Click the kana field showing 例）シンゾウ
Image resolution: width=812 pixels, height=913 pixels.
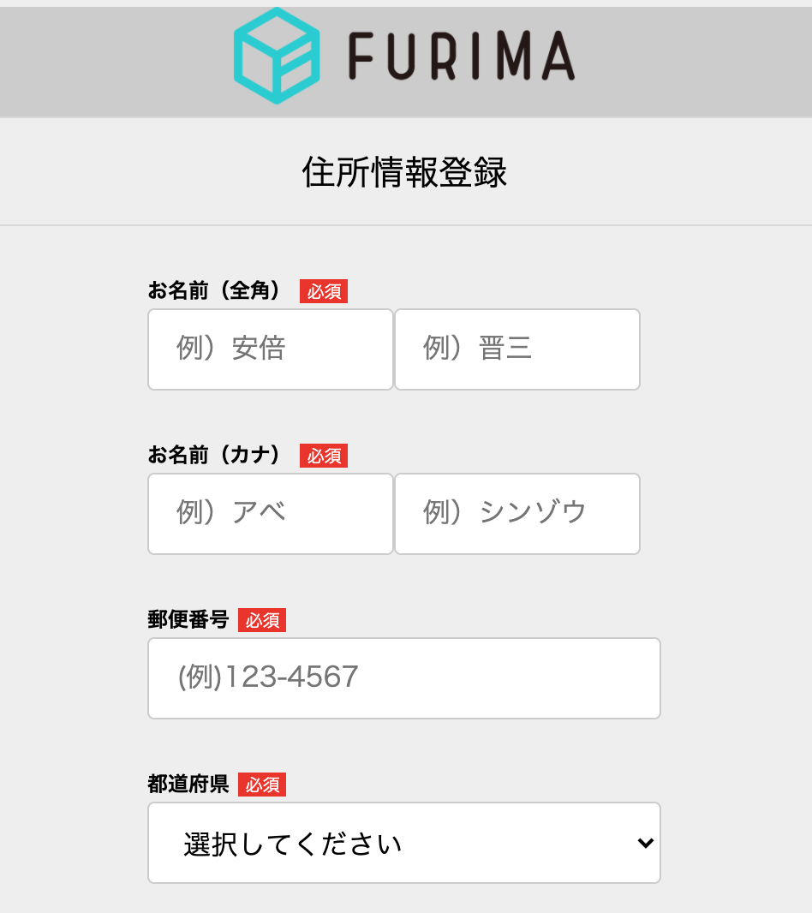(x=516, y=513)
